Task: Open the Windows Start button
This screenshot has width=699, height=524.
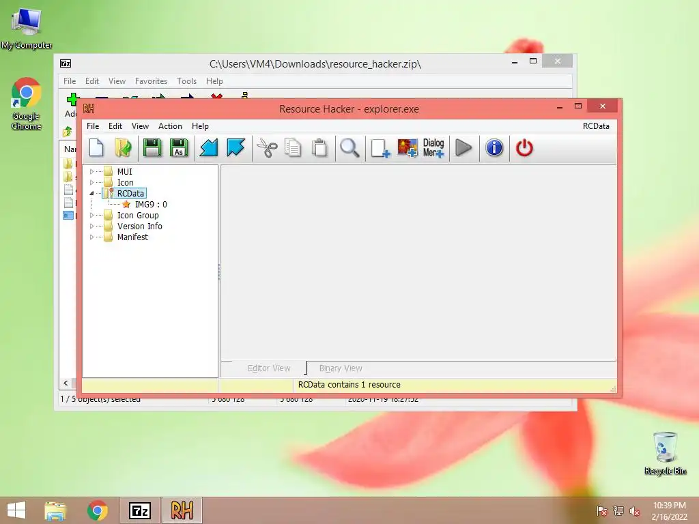Action: [x=16, y=510]
